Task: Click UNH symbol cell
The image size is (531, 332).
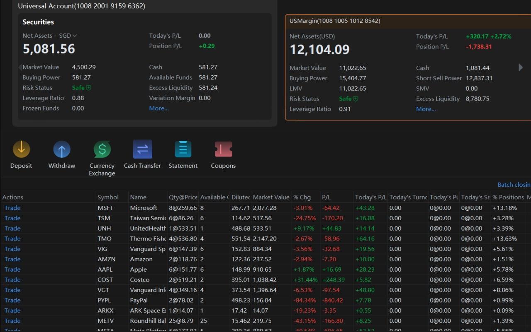Action: 105,229
